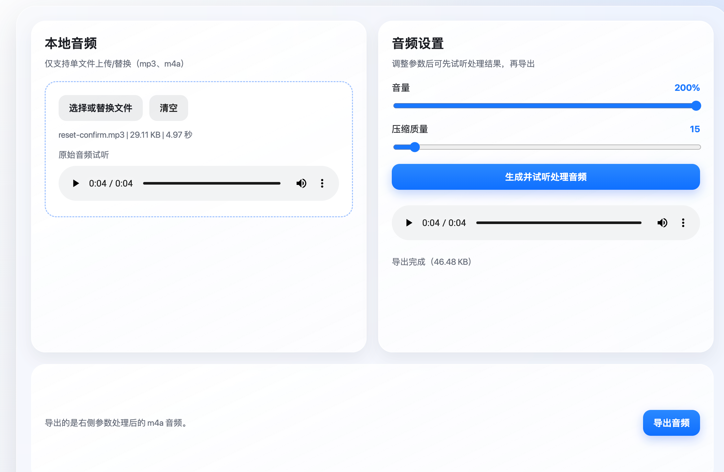724x472 pixels.
Task: Click 生成并试听处理音频 button
Action: pos(546,177)
